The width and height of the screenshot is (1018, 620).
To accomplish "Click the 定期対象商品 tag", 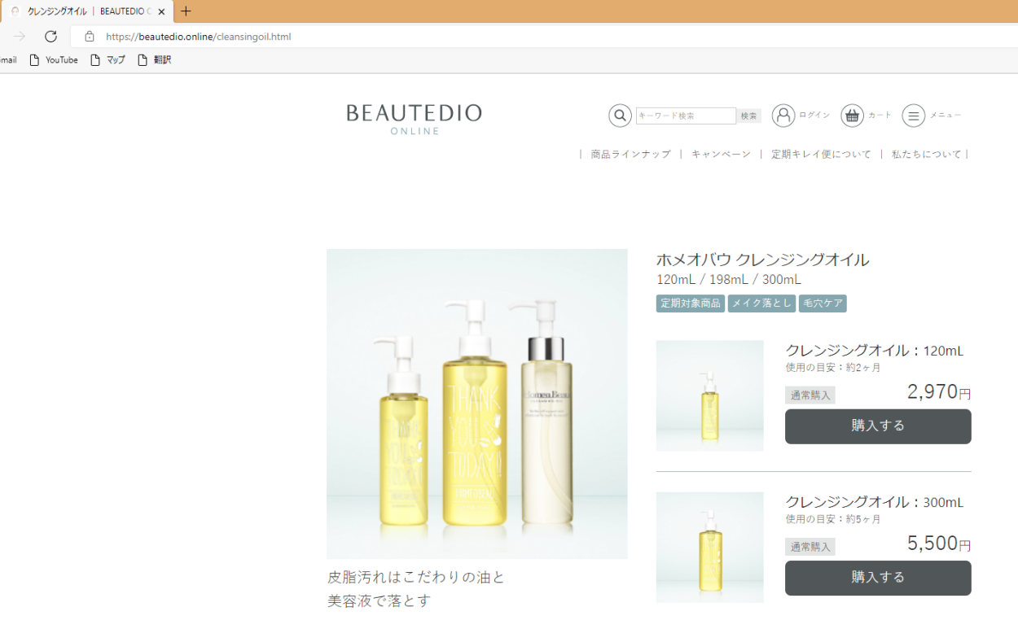I will 691,303.
